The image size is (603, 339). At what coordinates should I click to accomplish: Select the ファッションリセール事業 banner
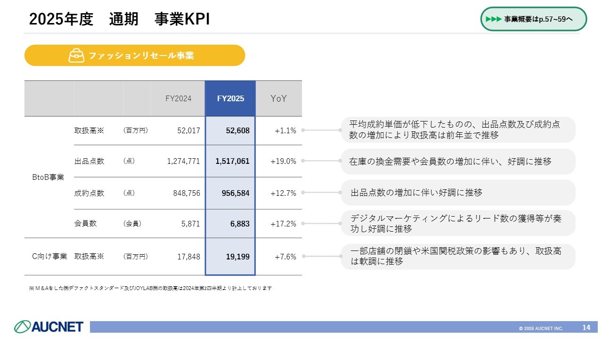click(135, 56)
